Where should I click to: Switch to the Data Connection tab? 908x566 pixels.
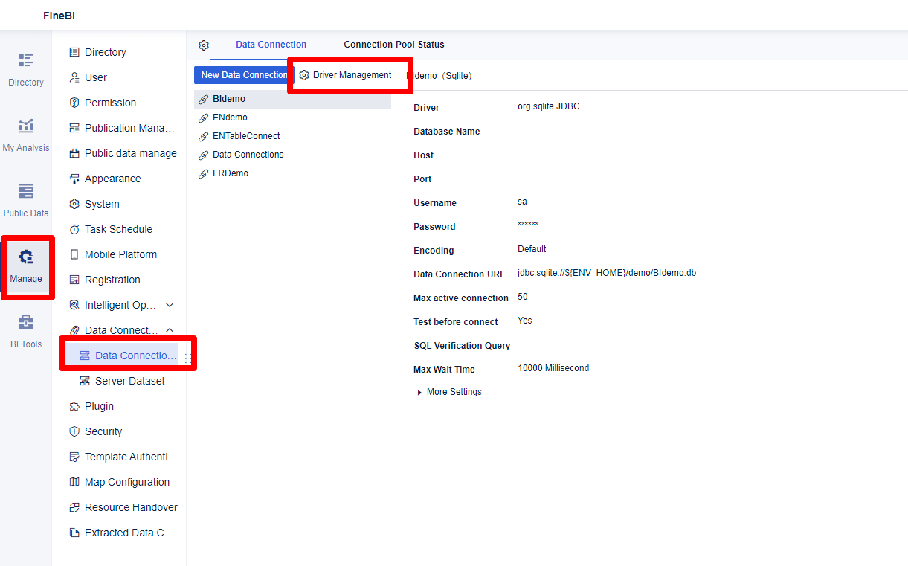271,45
